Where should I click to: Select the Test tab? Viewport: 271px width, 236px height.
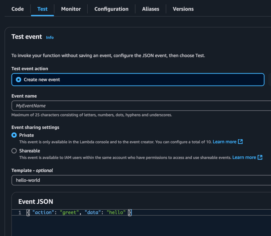42,9
